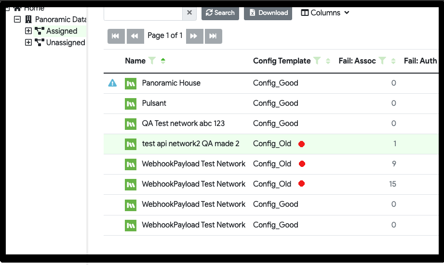The image size is (444, 265).
Task: Click the red status dot on test api network2 row
Action: coord(302,144)
